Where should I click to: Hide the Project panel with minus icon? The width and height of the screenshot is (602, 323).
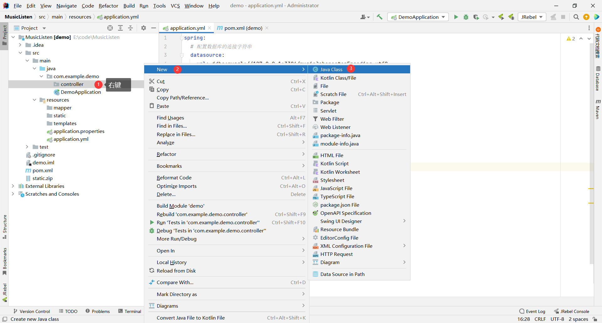click(x=154, y=28)
